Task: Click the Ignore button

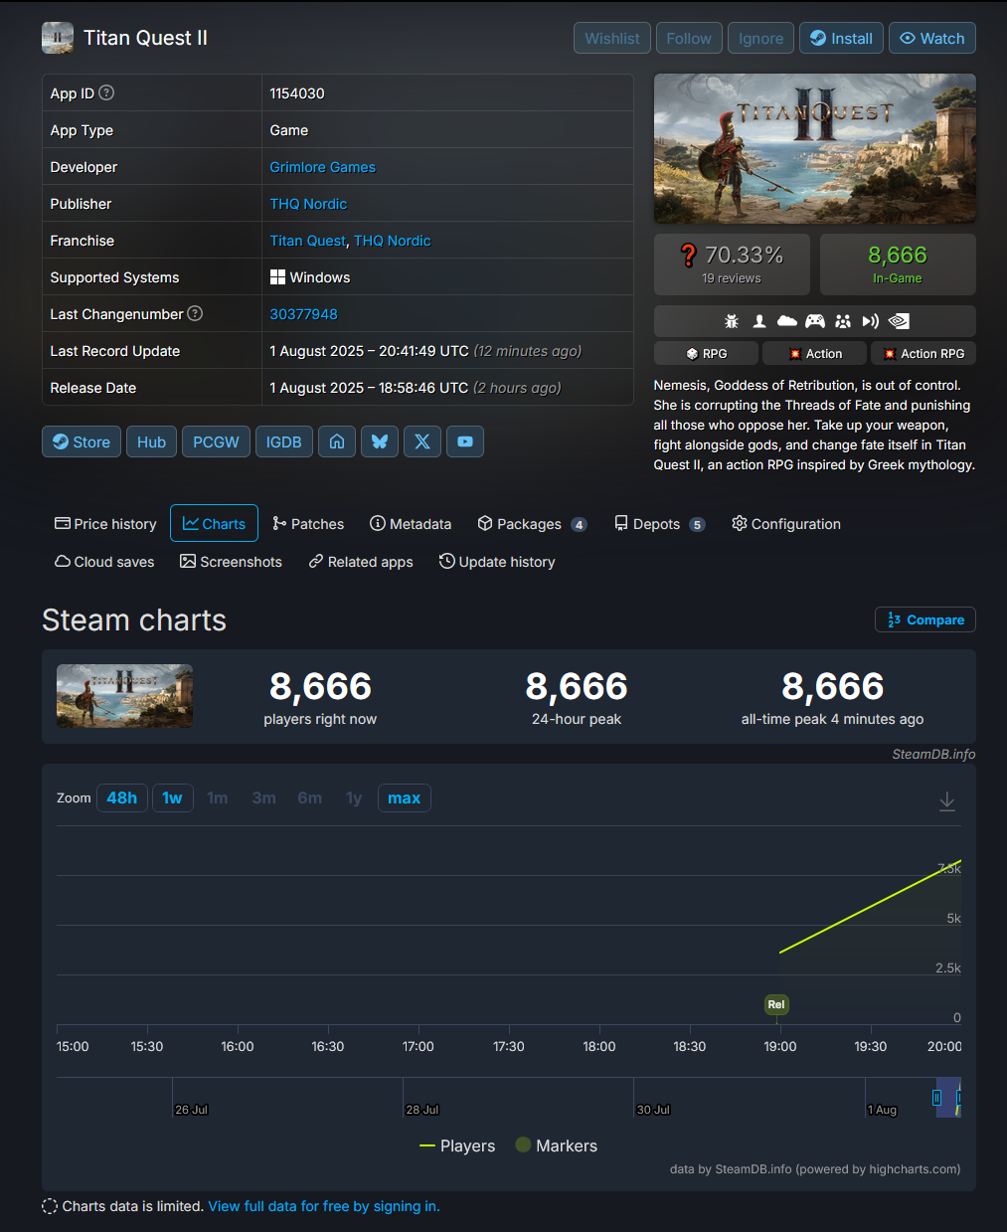Action: pos(761,38)
